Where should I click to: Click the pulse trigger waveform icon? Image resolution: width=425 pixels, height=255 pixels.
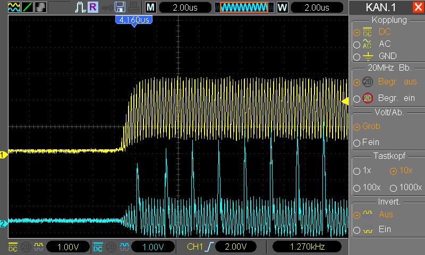tap(80, 7)
